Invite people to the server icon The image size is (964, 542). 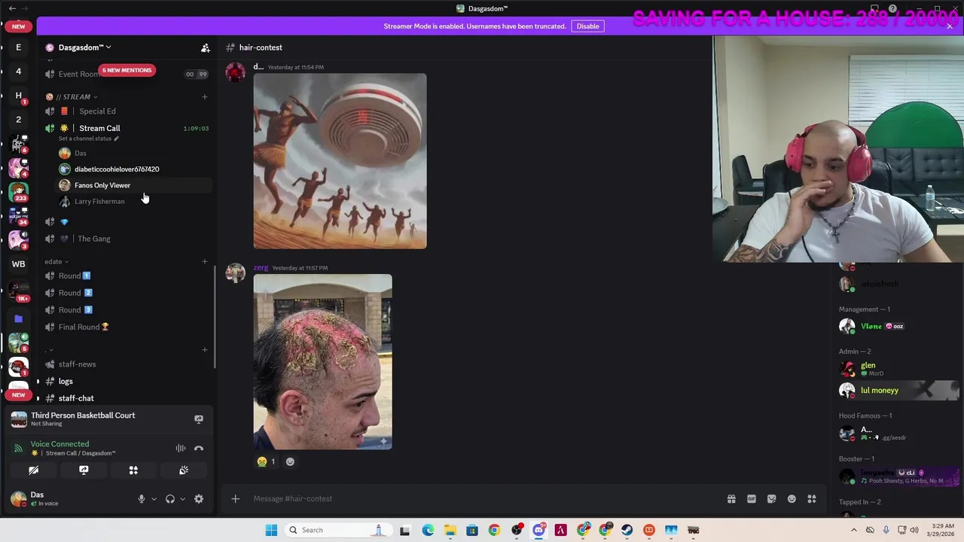(x=205, y=47)
